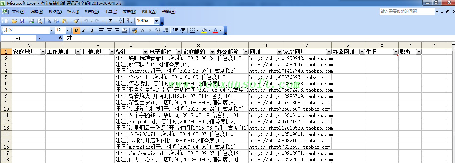
Task: Redo the last undone action
Action: (97, 21)
